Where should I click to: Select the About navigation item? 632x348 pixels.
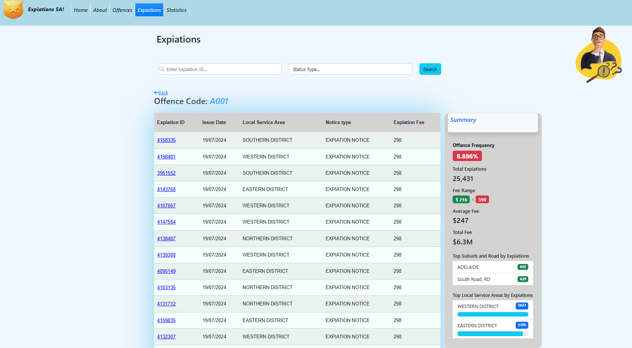(100, 10)
